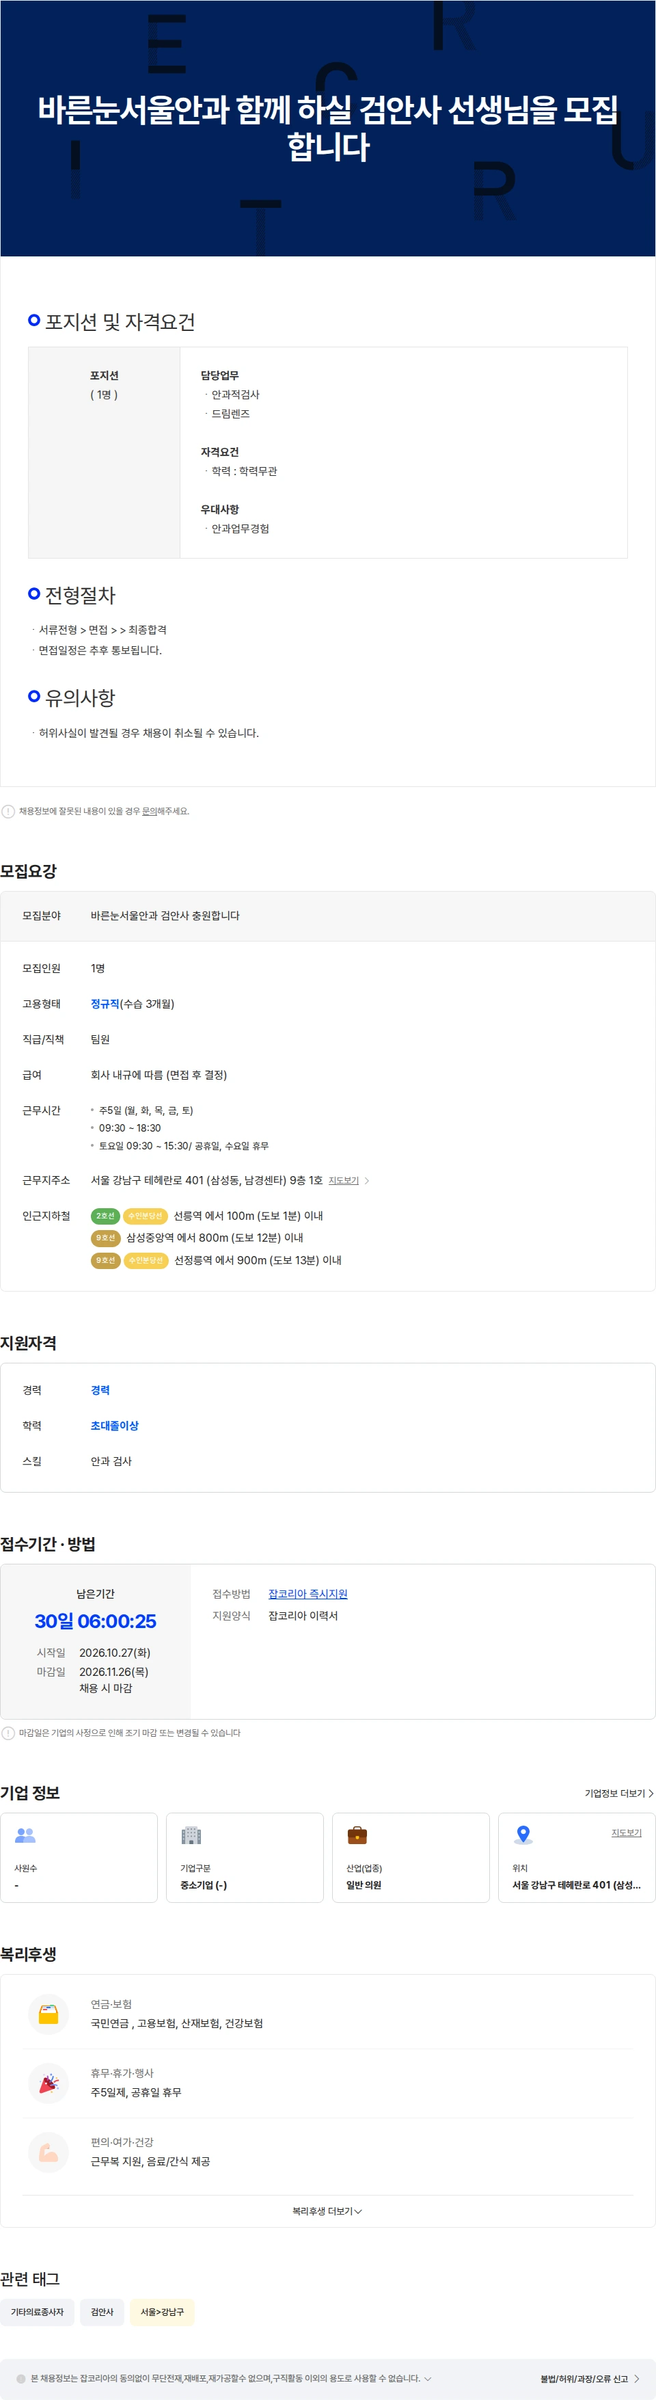656x2400 pixels.
Task: Click the 안과업무경험 preferred item
Action: pos(240,529)
